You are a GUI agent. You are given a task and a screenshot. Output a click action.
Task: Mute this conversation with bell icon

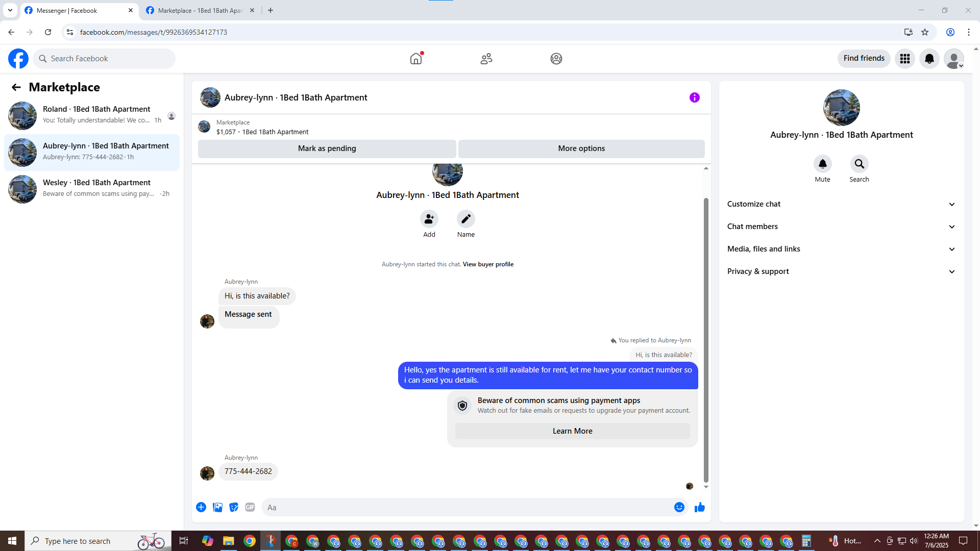tap(822, 164)
